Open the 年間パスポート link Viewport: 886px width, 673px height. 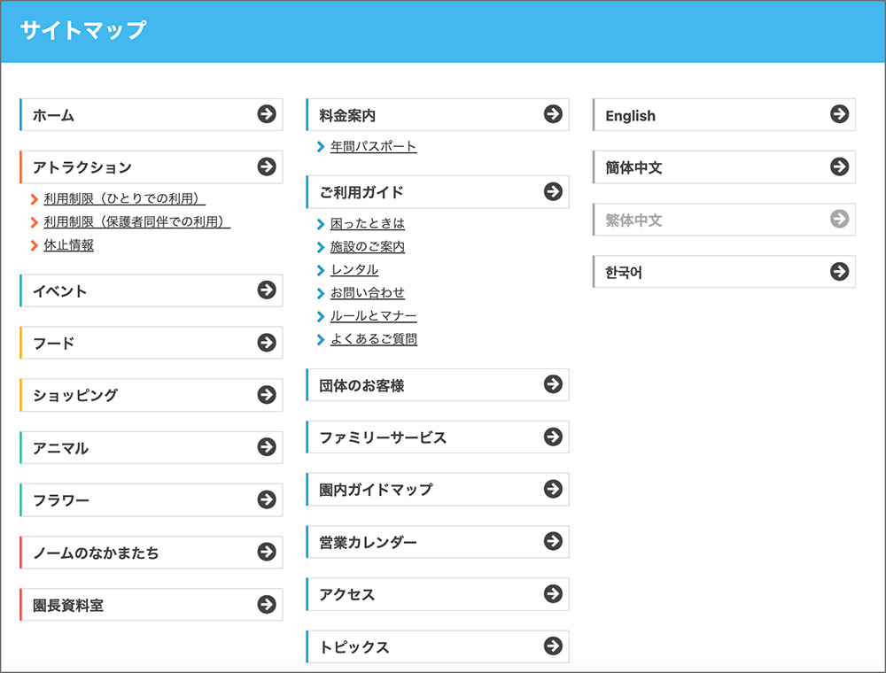374,147
